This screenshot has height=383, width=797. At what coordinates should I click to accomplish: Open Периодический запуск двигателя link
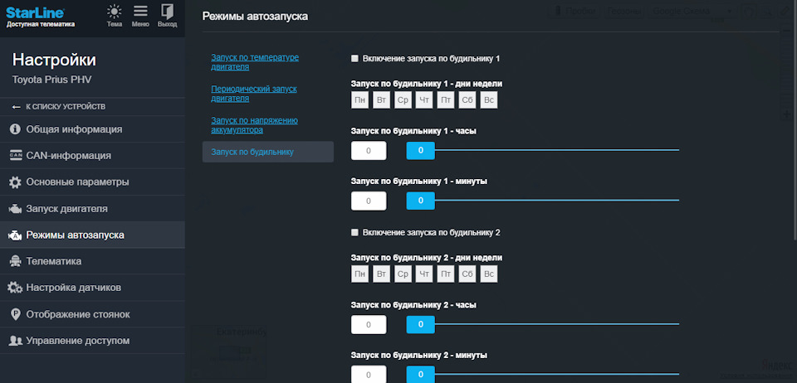(x=254, y=94)
